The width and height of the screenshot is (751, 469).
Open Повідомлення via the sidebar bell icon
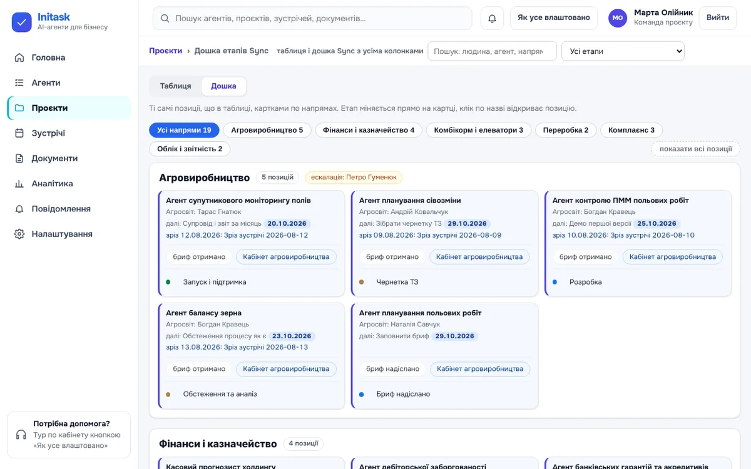pos(19,209)
